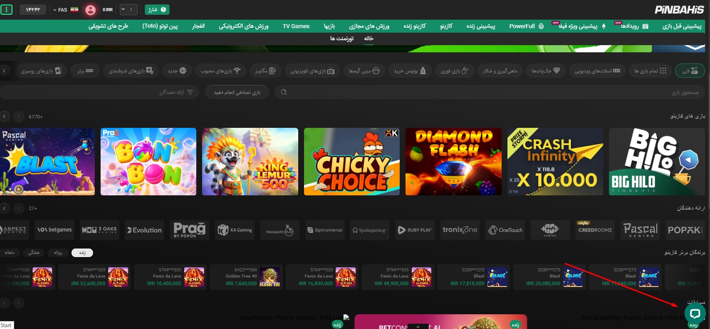The width and height of the screenshot is (710, 329).
Task: Click the search magnifier icon
Action: click(283, 92)
